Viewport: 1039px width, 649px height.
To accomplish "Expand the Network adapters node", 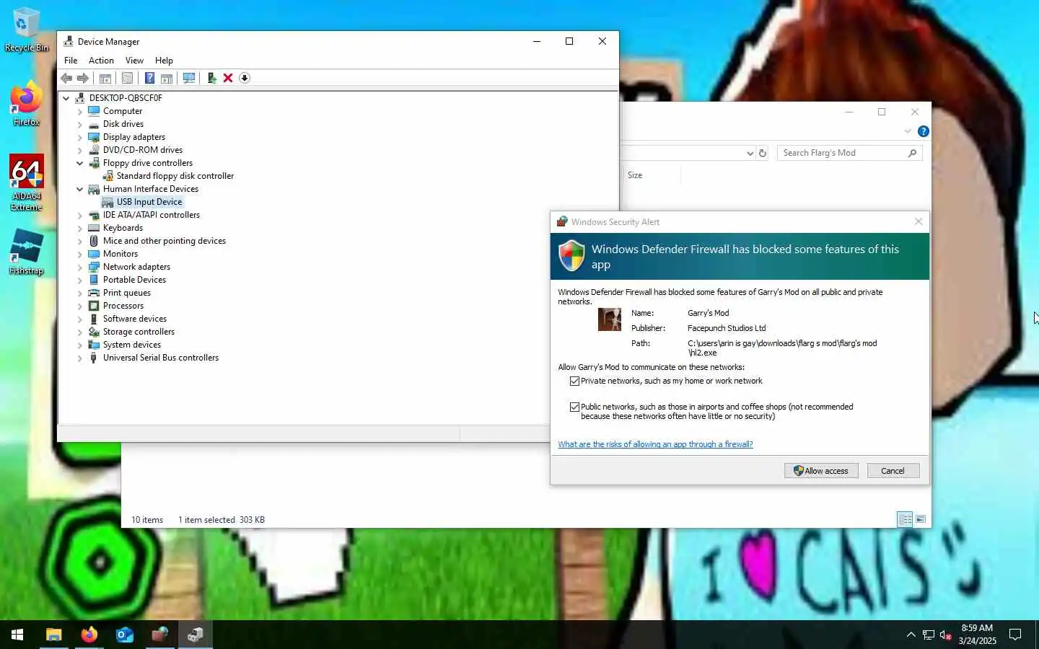I will tap(80, 268).
